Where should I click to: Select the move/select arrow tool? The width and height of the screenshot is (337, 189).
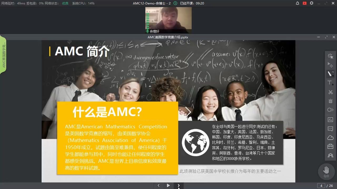pyautogui.click(x=330, y=65)
